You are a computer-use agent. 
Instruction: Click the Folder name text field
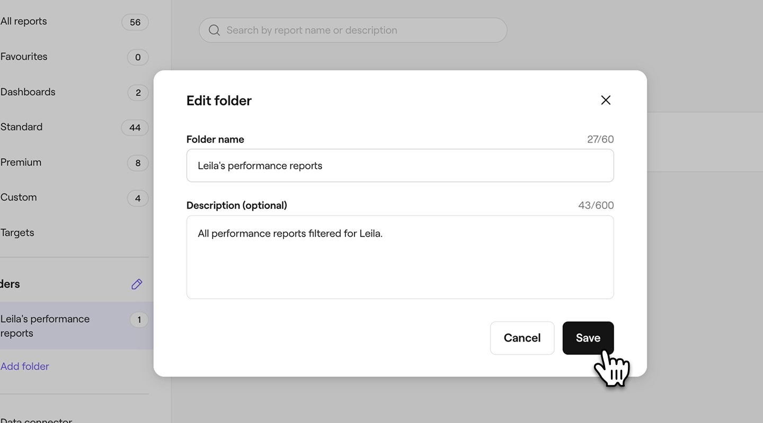[400, 165]
